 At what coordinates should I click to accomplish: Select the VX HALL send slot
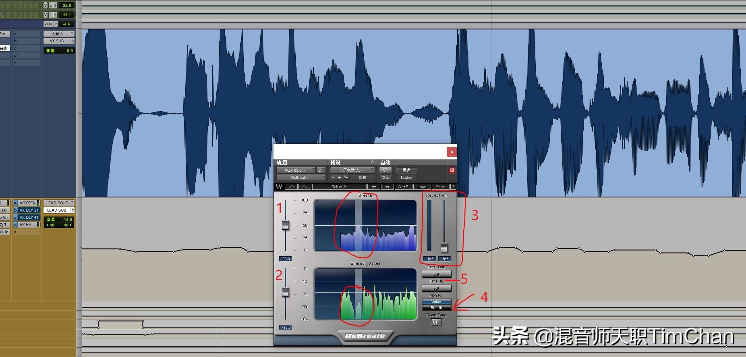pos(27,225)
